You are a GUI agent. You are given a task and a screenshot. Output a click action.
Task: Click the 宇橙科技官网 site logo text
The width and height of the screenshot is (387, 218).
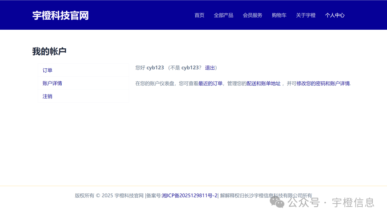pos(61,15)
